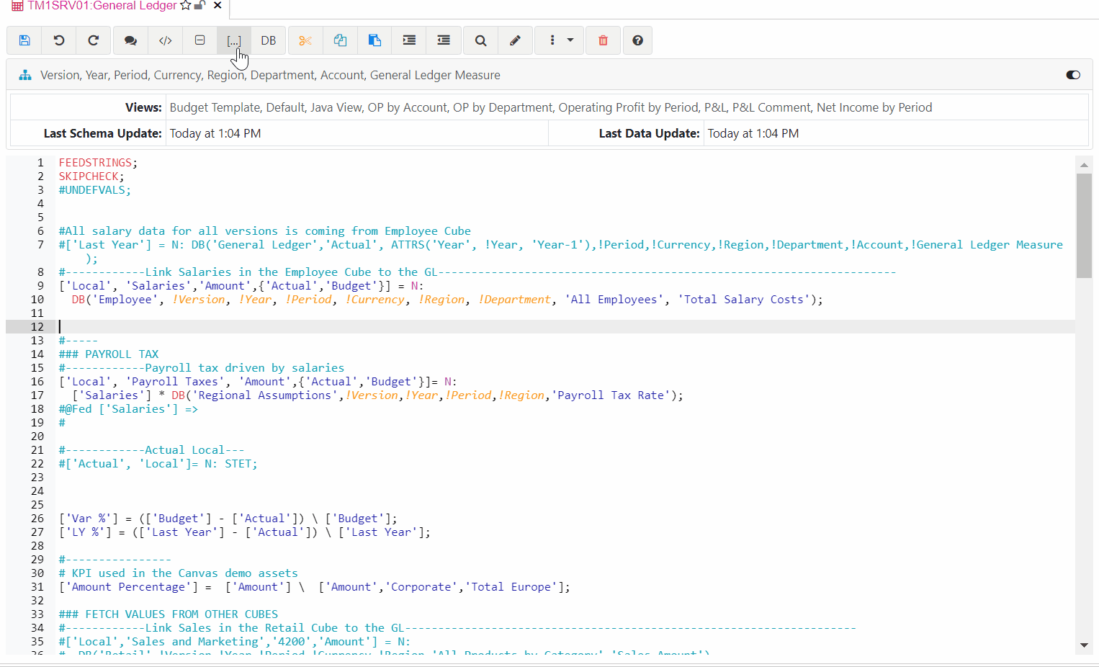The height and width of the screenshot is (667, 1099).
Task: Cut the selected code
Action: click(305, 40)
